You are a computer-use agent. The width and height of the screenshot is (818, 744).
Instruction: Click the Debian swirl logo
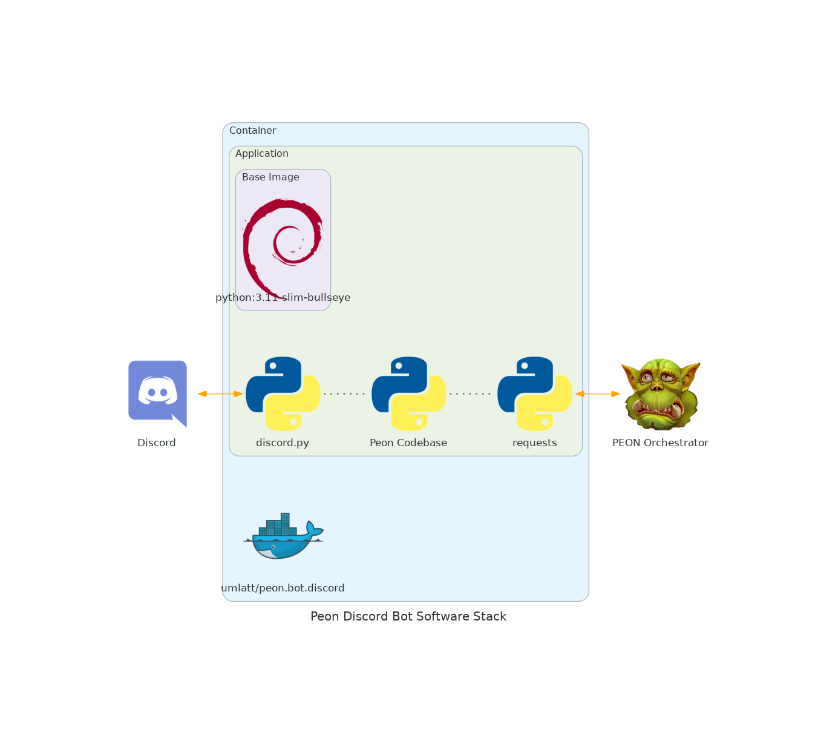(283, 249)
